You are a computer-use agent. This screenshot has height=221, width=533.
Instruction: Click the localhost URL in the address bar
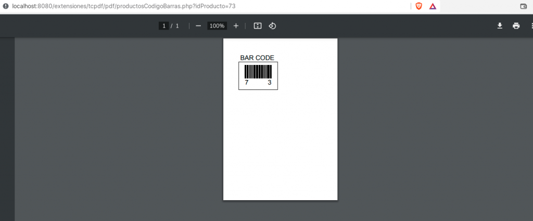[124, 6]
